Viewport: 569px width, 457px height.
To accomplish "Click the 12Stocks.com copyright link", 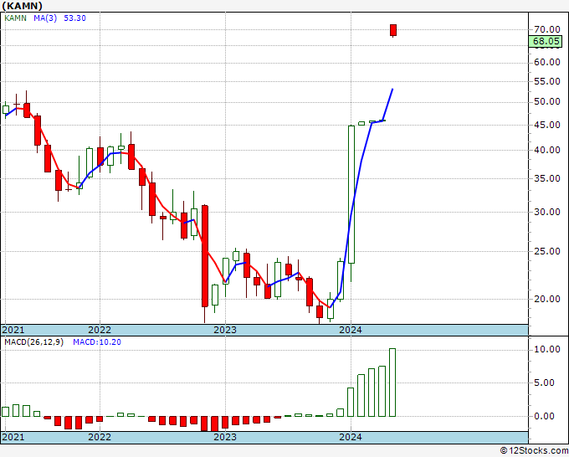I will (534, 450).
